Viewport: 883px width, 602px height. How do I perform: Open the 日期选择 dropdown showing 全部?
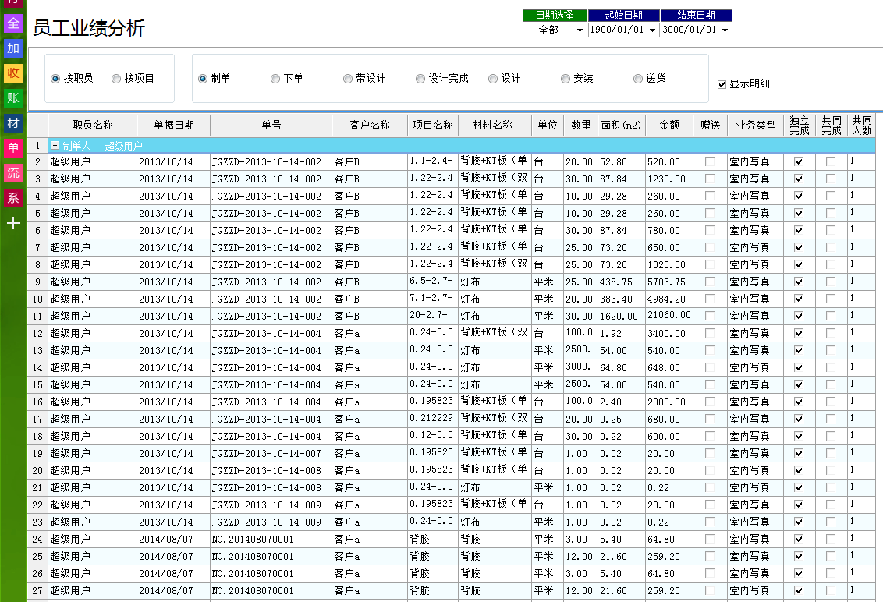pos(580,30)
